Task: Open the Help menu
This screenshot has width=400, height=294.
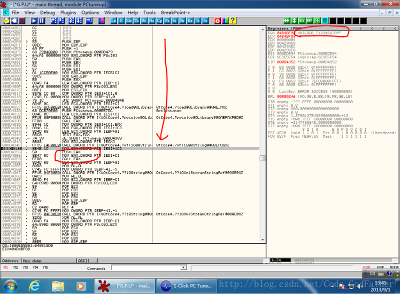Action: pos(132,13)
